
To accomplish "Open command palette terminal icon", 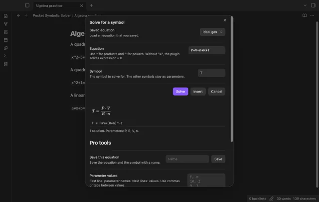I will pyautogui.click(x=5, y=56).
